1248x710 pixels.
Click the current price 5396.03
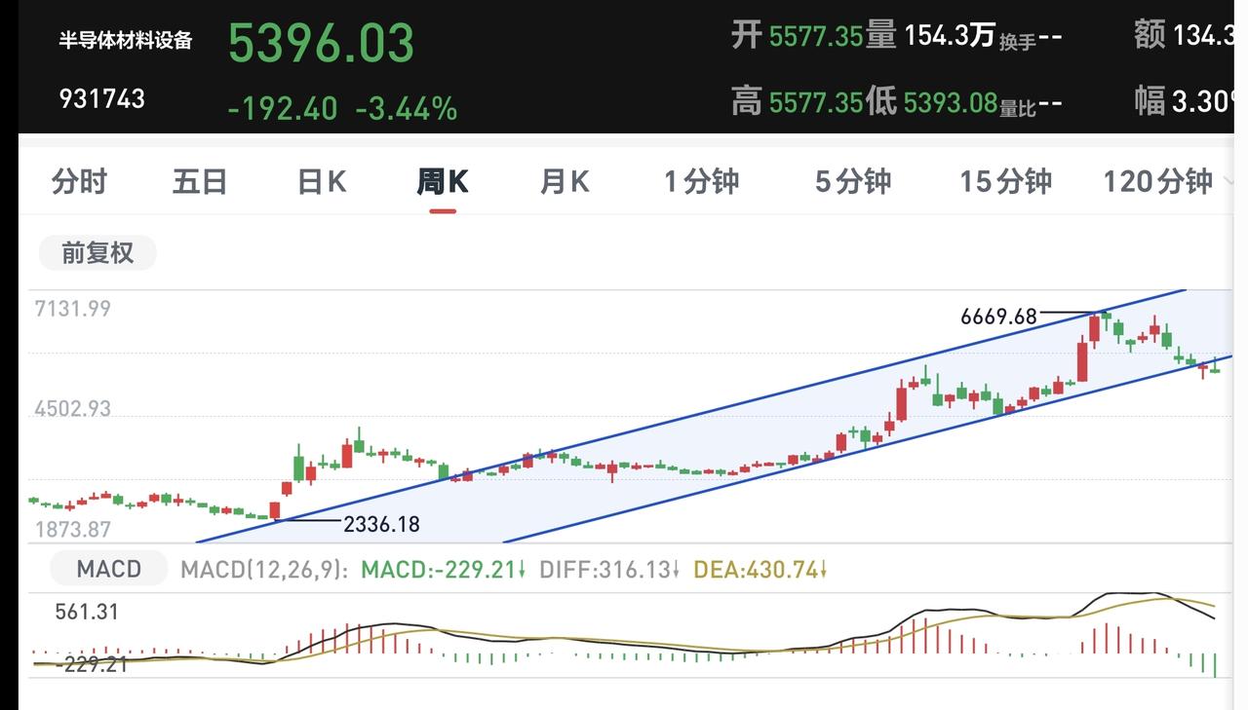click(x=321, y=44)
